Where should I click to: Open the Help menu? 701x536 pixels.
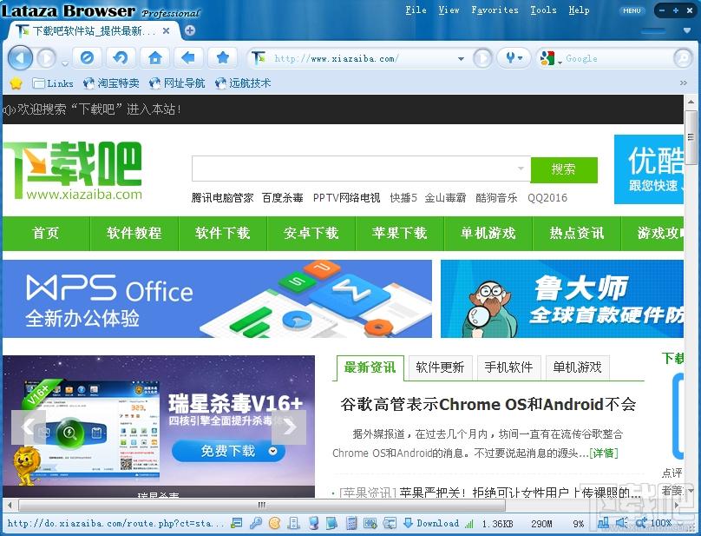coord(579,10)
